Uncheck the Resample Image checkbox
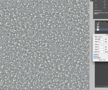This screenshot has height=90, width=108. click(x=94, y=58)
